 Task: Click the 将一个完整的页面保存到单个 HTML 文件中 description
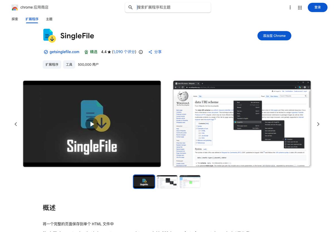pos(78,224)
